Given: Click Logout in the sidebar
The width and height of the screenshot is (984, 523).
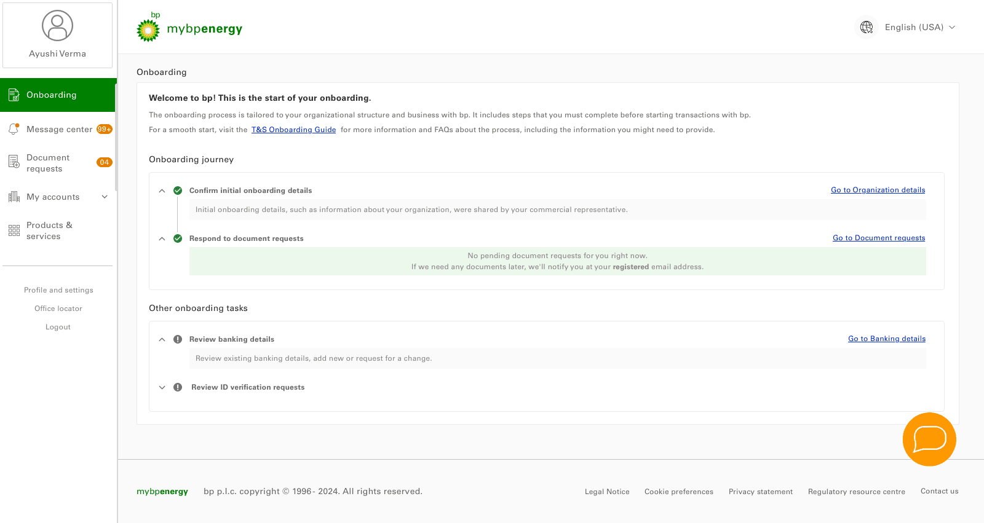Looking at the screenshot, I should pos(58,327).
